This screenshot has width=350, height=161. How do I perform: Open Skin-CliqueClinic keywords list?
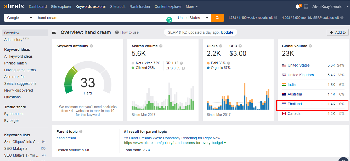click(21, 142)
